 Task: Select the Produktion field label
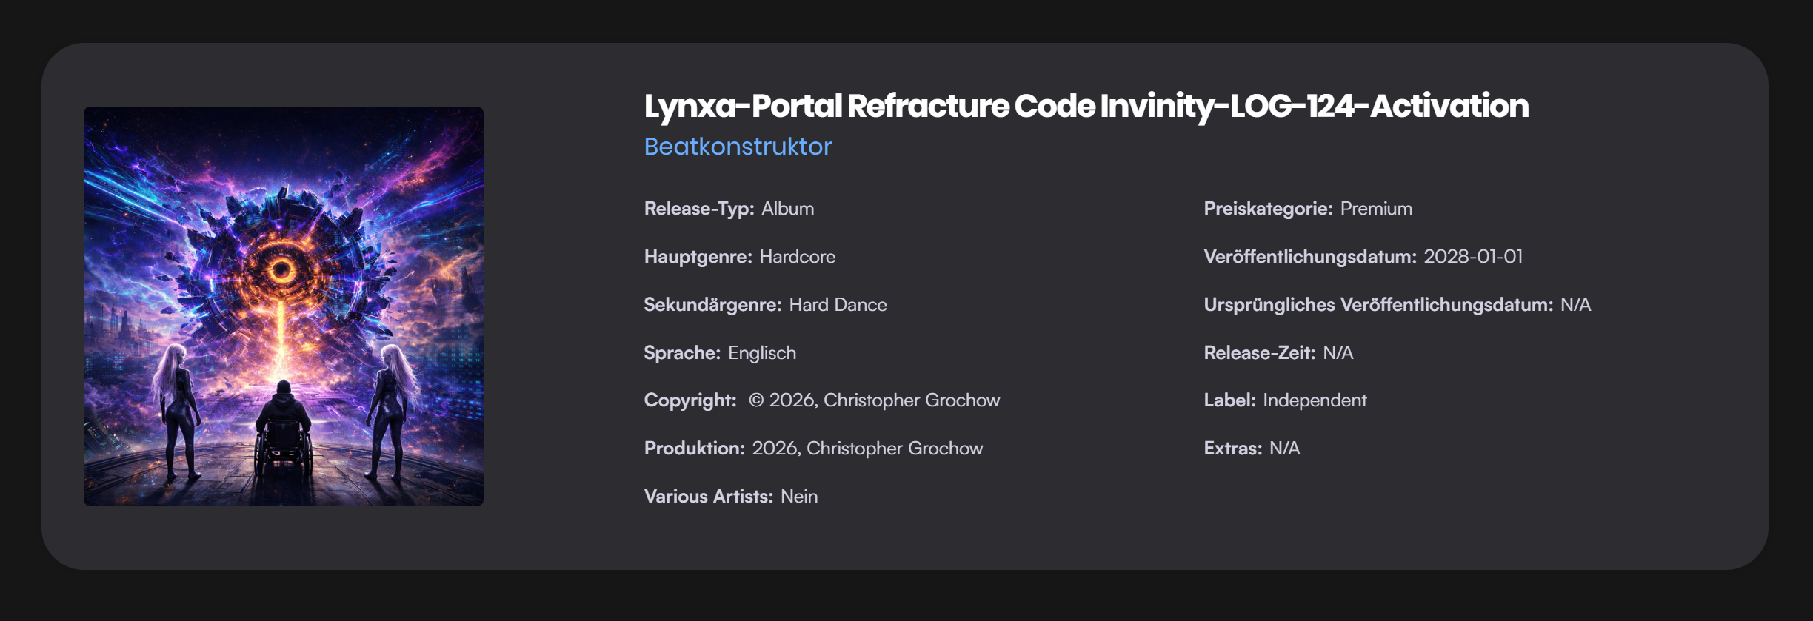pyautogui.click(x=694, y=449)
